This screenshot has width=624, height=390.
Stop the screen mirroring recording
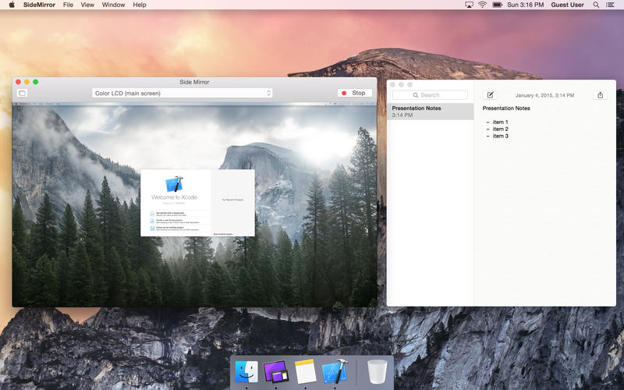353,93
